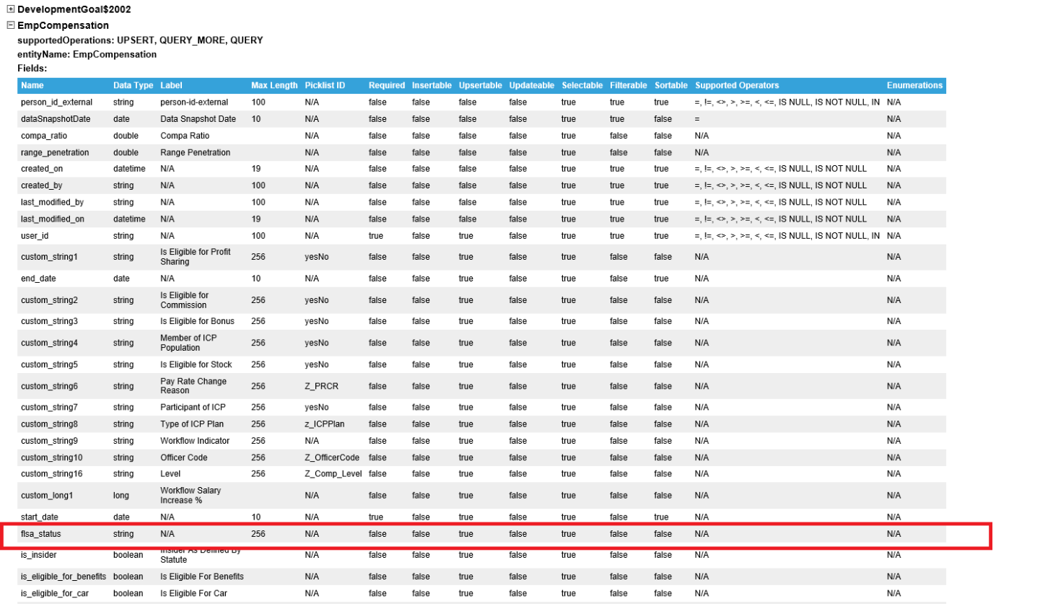Expand the DevelopmentGoal$2002 entity
Image resolution: width=1053 pixels, height=609 pixels.
(x=11, y=9)
